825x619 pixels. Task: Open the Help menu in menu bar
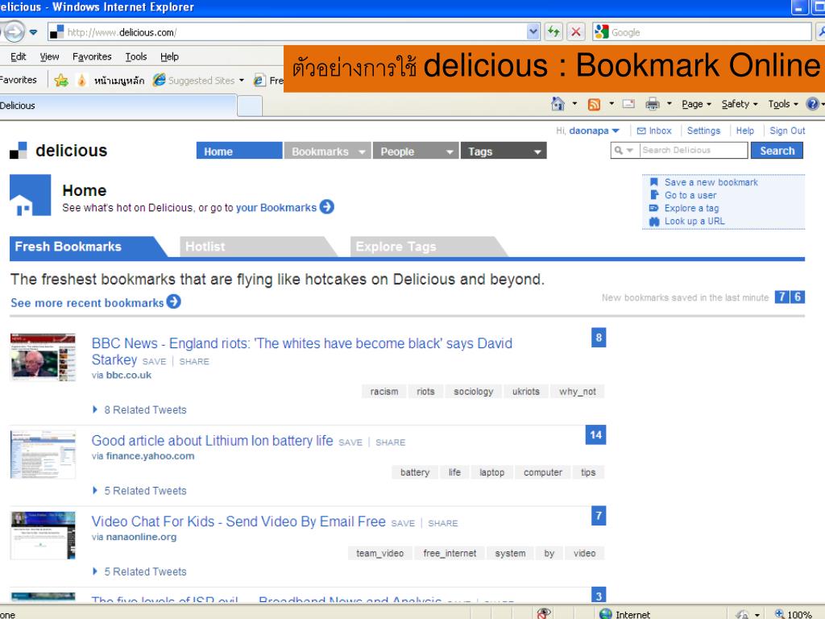click(169, 56)
